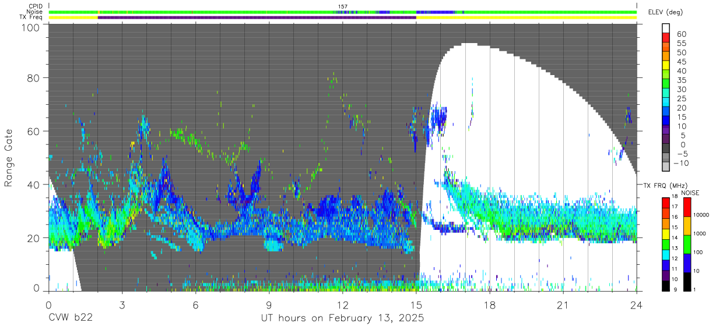Click range gate tick label '100'

31,27
